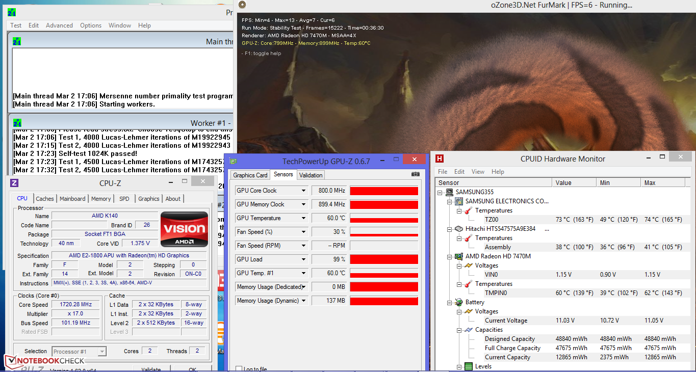The image size is (696, 372).
Task: Click thermometer icon beside TZ00's Temperatures group
Action: pos(468,210)
